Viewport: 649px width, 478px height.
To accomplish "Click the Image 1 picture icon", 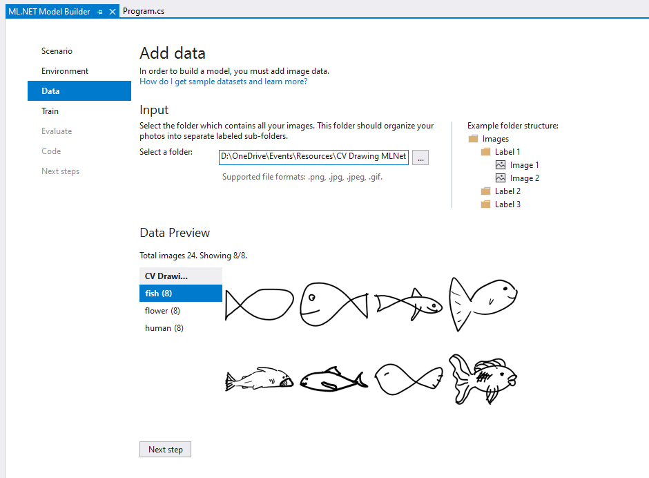I will (x=501, y=165).
